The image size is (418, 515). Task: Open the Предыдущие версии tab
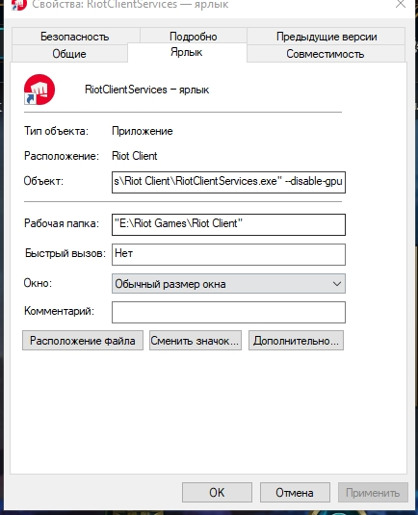327,37
